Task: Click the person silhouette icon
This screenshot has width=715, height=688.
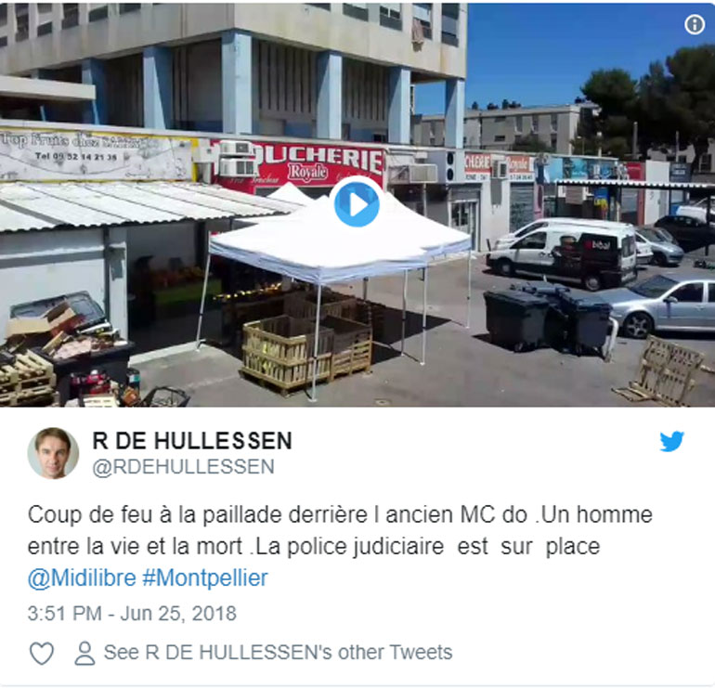Action: click(84, 653)
